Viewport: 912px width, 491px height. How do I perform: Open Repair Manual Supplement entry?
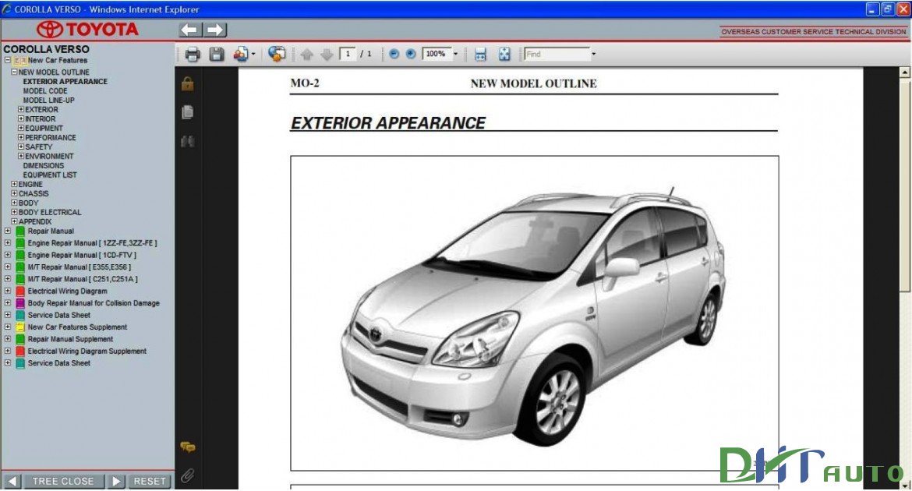[x=70, y=339]
